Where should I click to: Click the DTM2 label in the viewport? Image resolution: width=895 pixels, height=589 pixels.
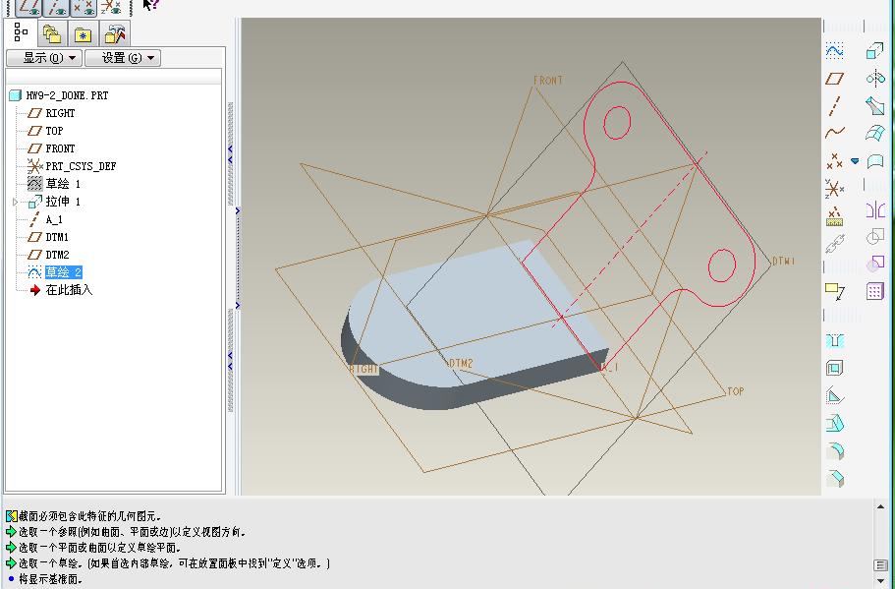point(461,364)
